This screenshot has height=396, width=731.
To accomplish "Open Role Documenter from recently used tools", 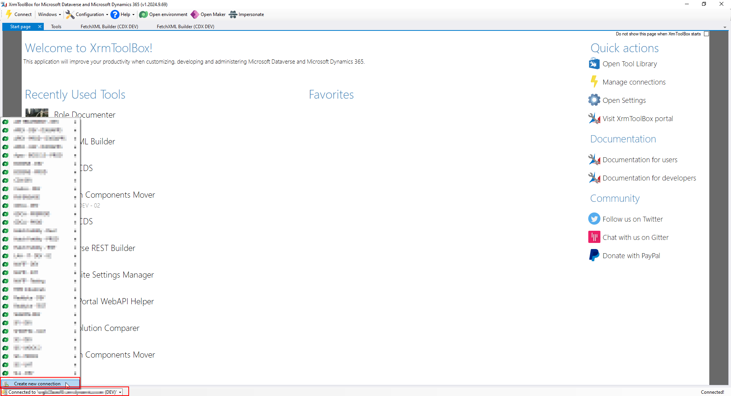I will click(85, 115).
